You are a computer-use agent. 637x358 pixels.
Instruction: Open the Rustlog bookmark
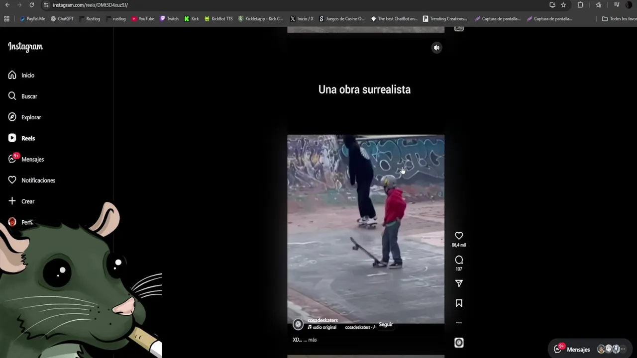tap(90, 19)
